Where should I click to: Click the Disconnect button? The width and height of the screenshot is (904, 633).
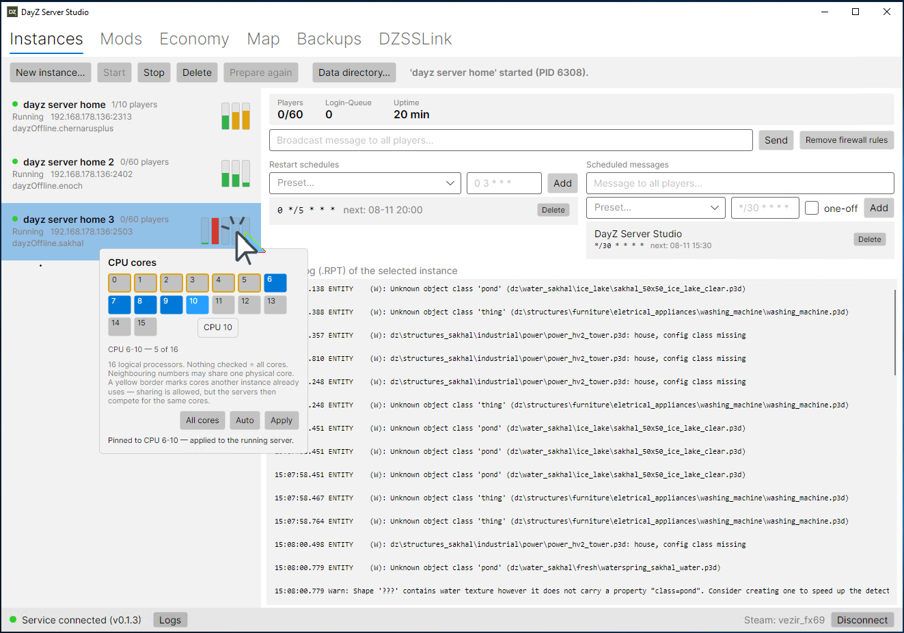tap(862, 620)
